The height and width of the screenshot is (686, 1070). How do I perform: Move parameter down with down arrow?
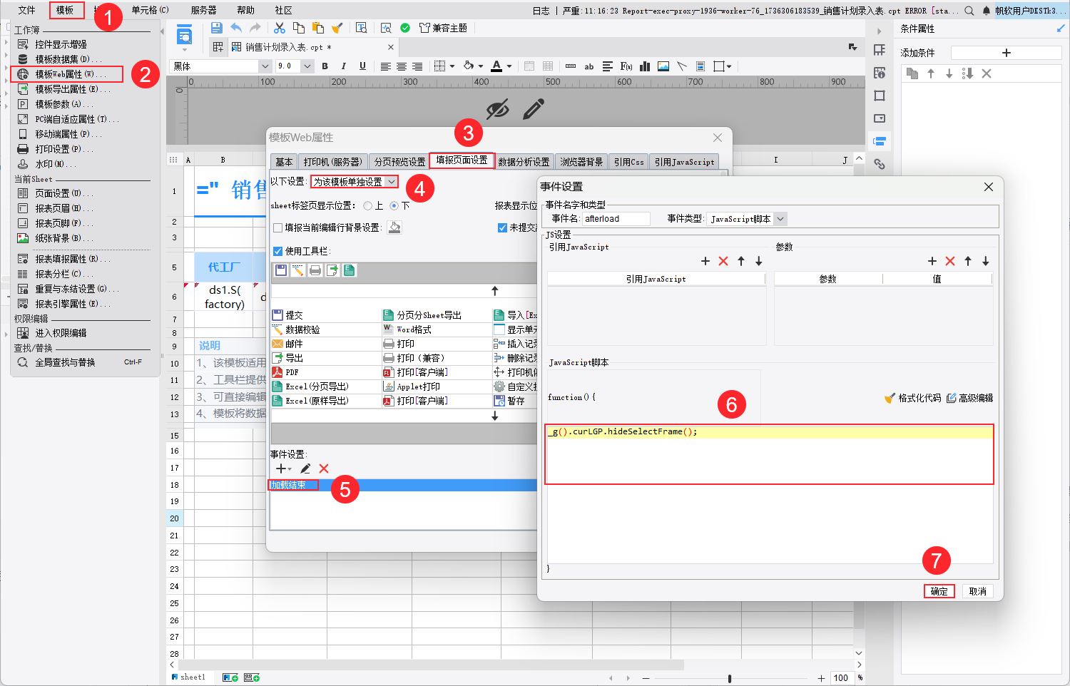[x=986, y=261]
